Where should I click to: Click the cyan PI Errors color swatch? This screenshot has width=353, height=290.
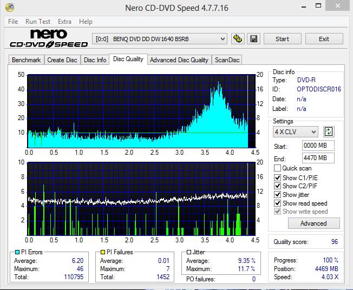[x=17, y=252]
